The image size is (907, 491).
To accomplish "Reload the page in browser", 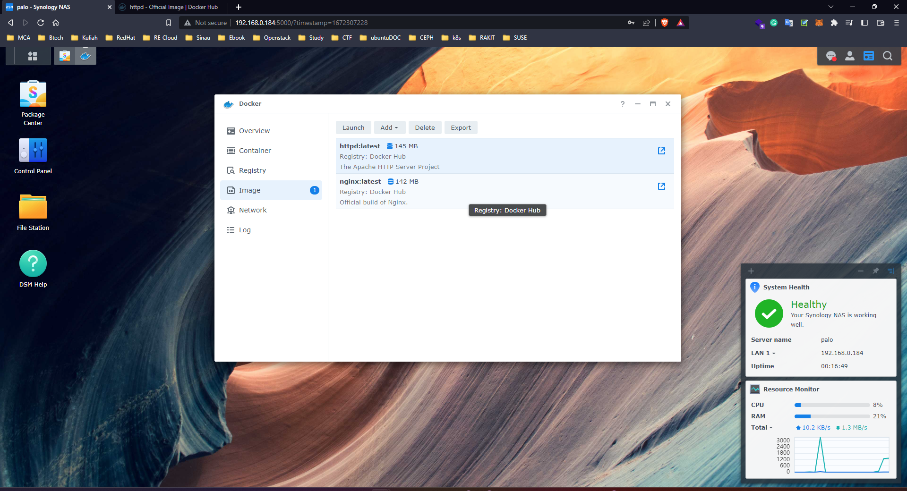I will 41,23.
